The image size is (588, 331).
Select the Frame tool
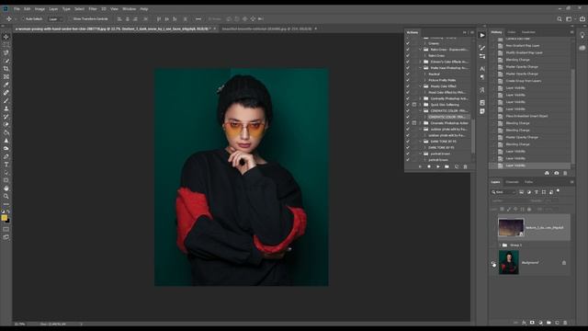[6, 76]
